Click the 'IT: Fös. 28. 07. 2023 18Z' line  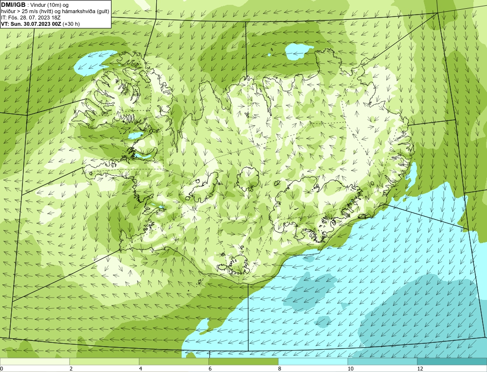pyautogui.click(x=31, y=18)
